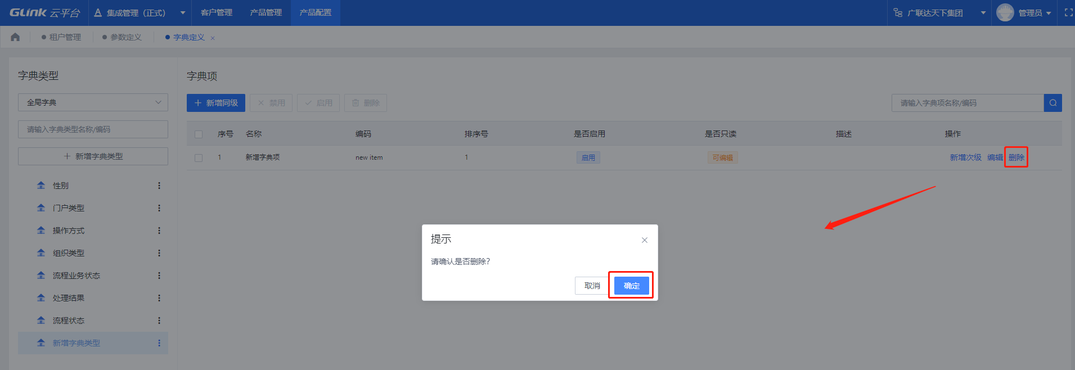1075x370 pixels.
Task: Open the three-dot menu for 门户类型
Action: coord(159,208)
